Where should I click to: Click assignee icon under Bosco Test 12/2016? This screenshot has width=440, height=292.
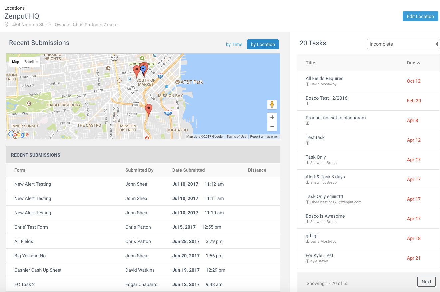tap(308, 104)
